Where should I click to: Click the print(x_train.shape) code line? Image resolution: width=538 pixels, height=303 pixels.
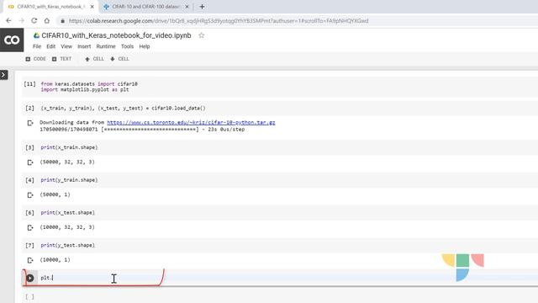tap(69, 147)
